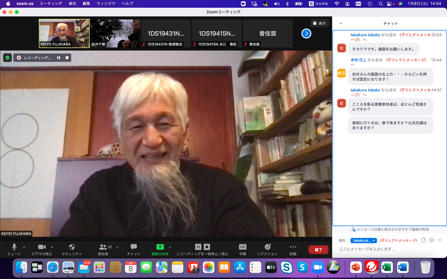Open Launchpad from the Dock
The height and width of the screenshot is (279, 447).
(100, 267)
